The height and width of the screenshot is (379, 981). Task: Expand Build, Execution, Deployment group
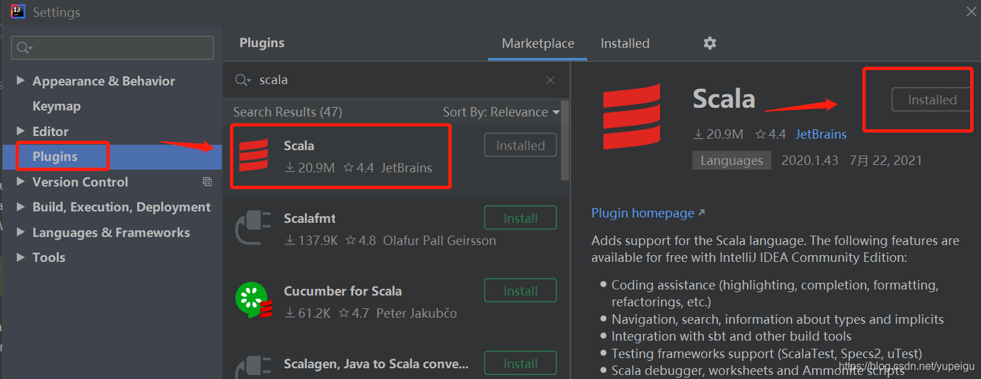coord(20,207)
